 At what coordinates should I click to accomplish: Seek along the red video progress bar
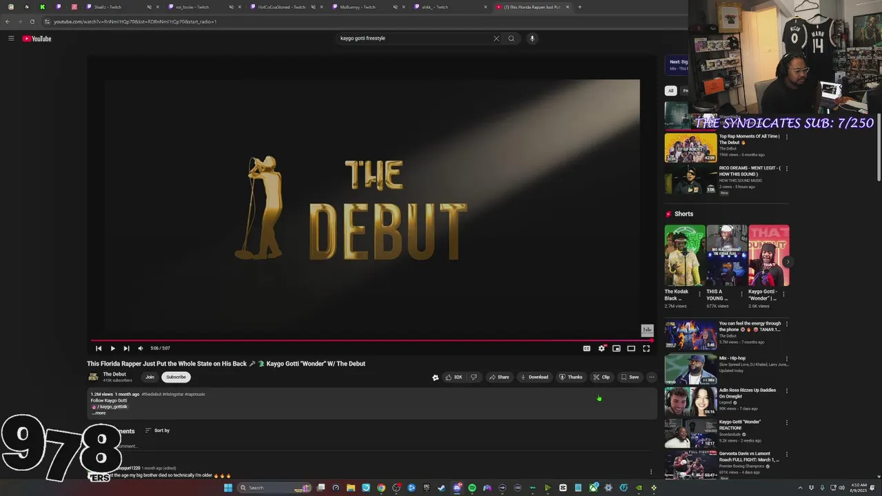(372, 340)
